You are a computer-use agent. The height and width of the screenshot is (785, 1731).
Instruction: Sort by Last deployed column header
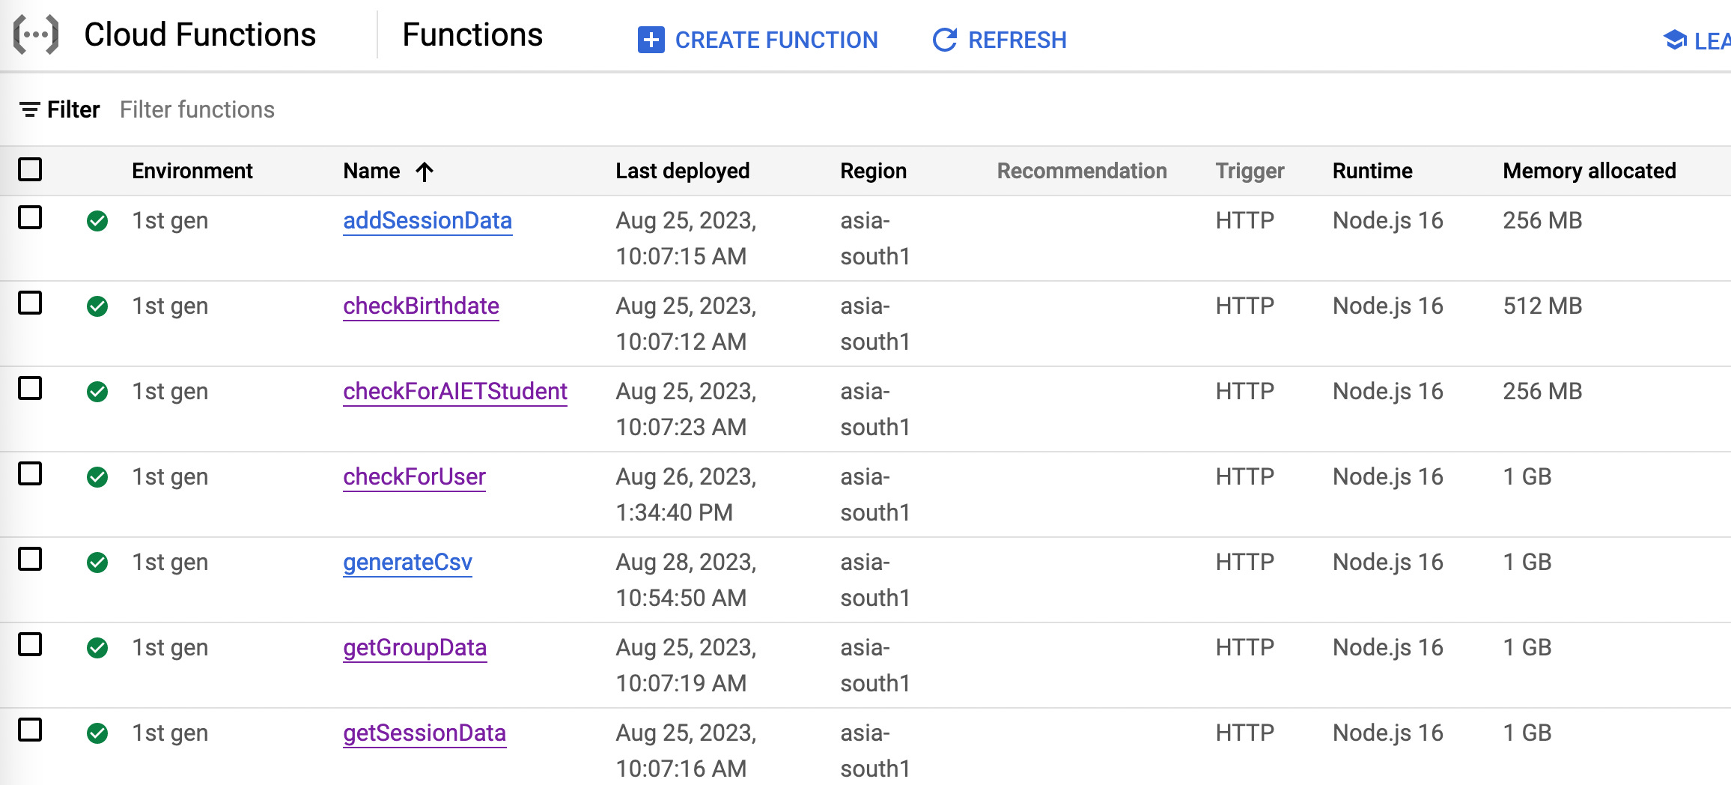click(682, 171)
